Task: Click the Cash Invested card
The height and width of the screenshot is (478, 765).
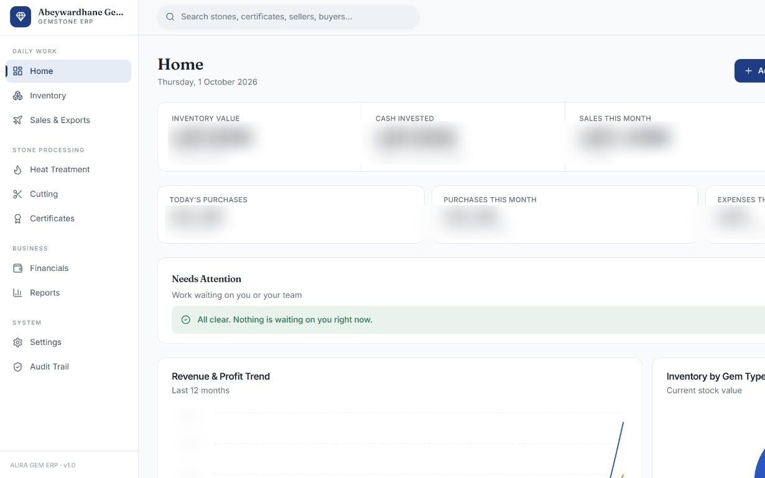Action: click(x=463, y=137)
